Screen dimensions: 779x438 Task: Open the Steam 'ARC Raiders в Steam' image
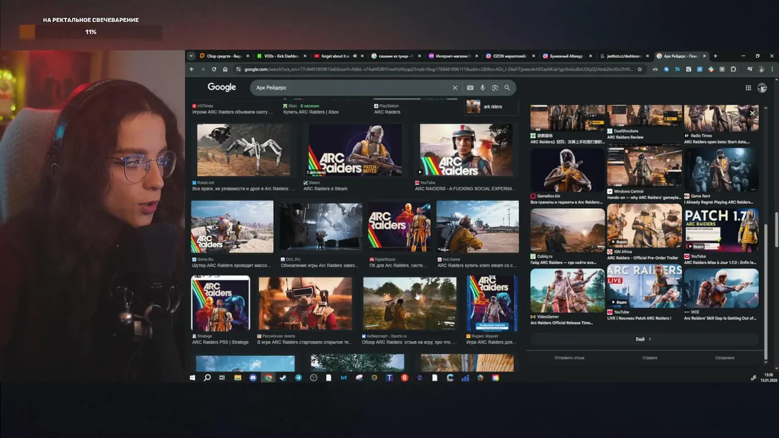[x=355, y=150]
